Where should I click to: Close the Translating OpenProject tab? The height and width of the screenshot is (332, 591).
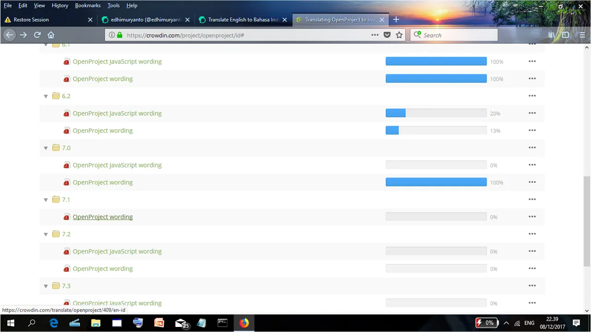click(382, 20)
